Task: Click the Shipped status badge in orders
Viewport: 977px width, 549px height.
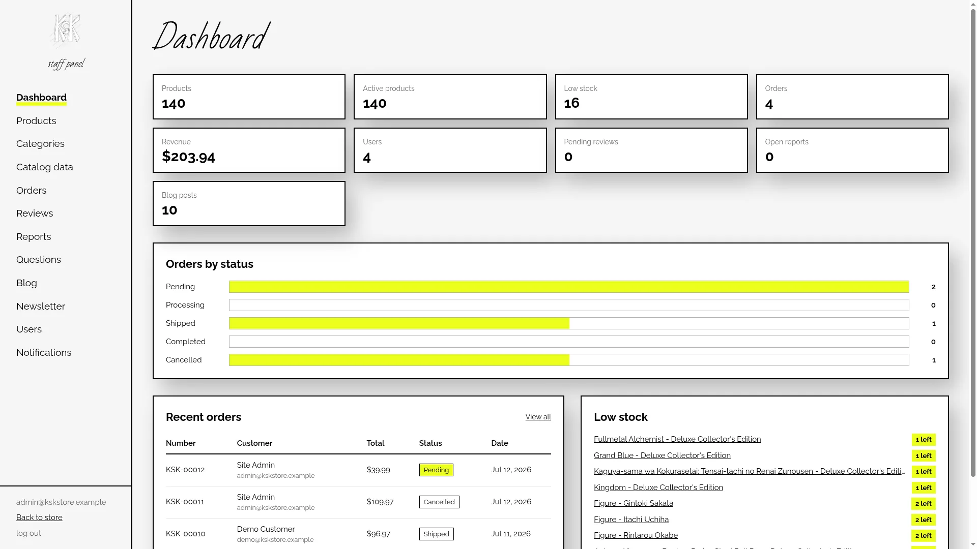Action: [436, 534]
